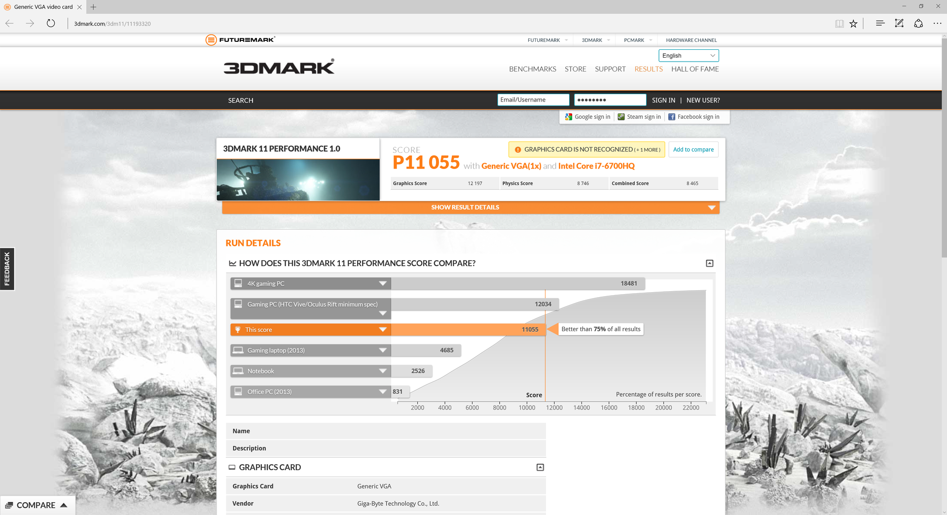Open the PCMARK top menu dropdown
The image size is (947, 515).
(x=638, y=40)
